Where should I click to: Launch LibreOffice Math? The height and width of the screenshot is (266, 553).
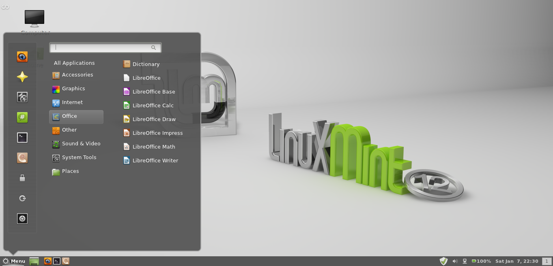click(x=149, y=147)
